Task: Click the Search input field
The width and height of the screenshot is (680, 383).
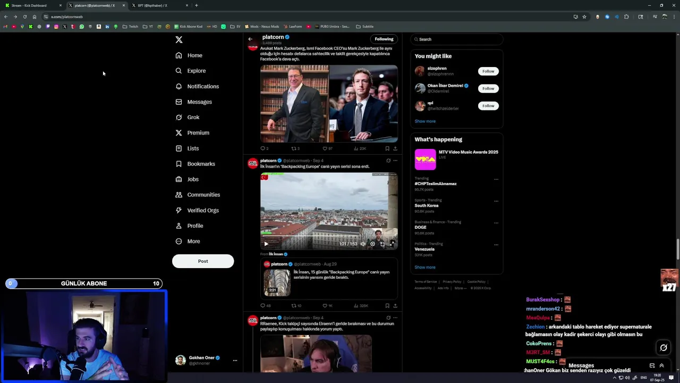Action: click(x=457, y=39)
